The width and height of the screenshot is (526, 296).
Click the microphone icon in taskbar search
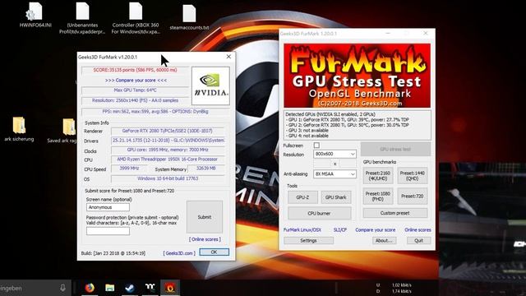click(x=62, y=288)
